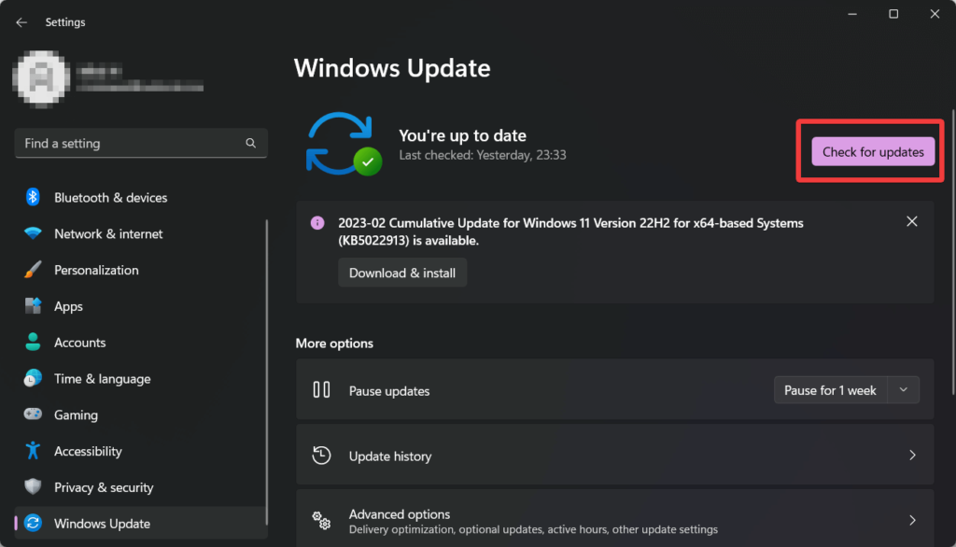Click the Personalization paintbrush icon
The height and width of the screenshot is (547, 956).
pos(33,270)
